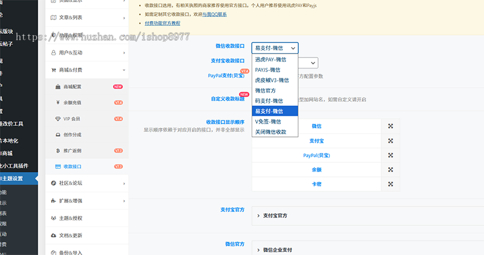Click the user icon beside 用户&互动
This screenshot has height=255, width=484.
point(53,53)
